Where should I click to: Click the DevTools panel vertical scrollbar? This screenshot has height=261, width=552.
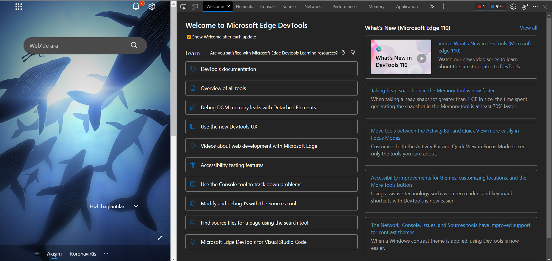(x=549, y=128)
